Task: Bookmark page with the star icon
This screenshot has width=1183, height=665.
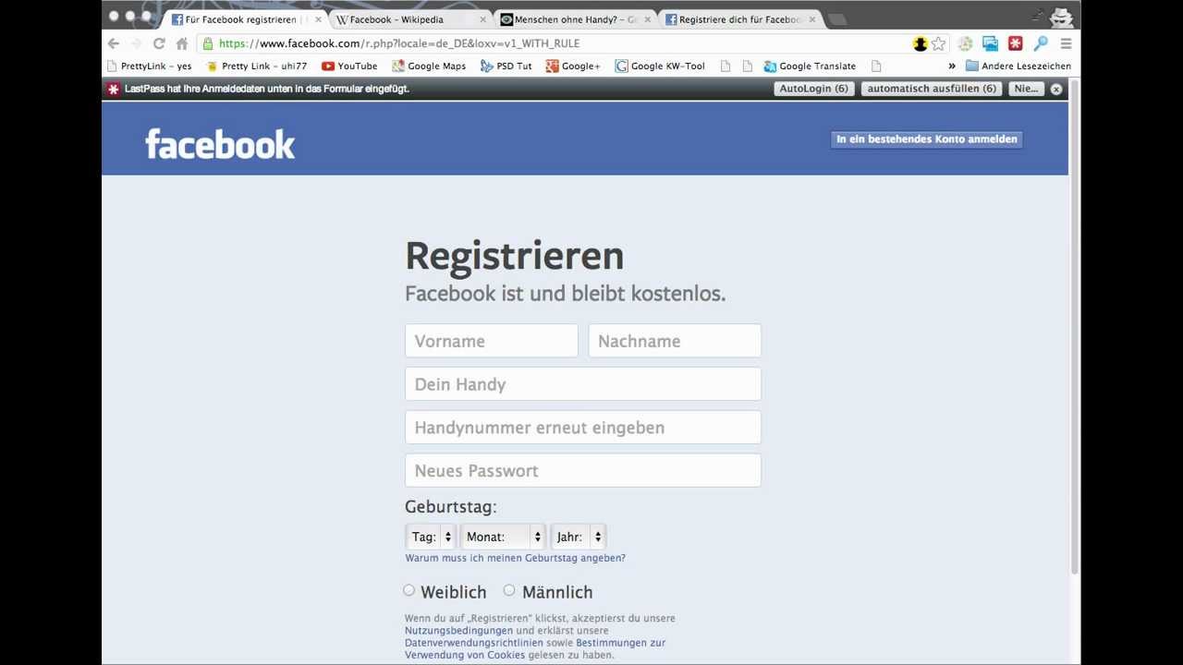Action: (x=938, y=43)
